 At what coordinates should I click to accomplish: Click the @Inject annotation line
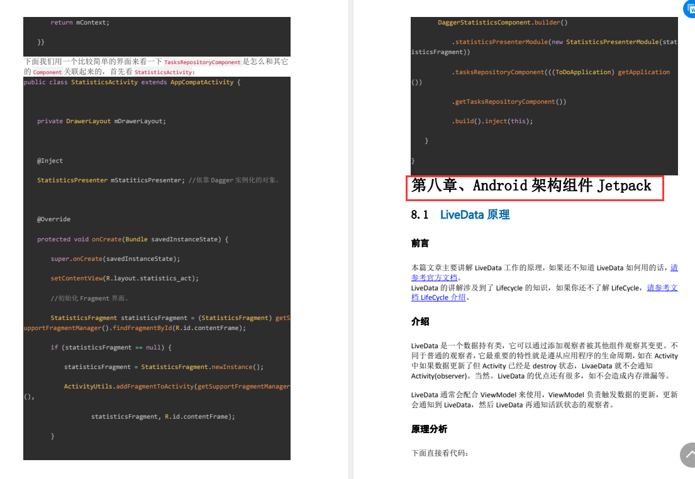tap(50, 160)
